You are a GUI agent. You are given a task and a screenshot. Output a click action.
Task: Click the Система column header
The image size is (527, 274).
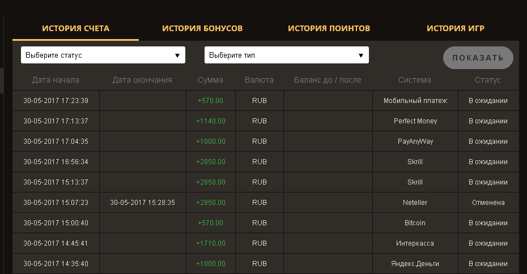coord(414,80)
